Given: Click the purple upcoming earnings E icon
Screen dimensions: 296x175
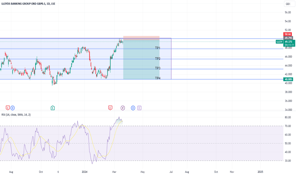Looking at the screenshot, I should pyautogui.click(x=139, y=108).
